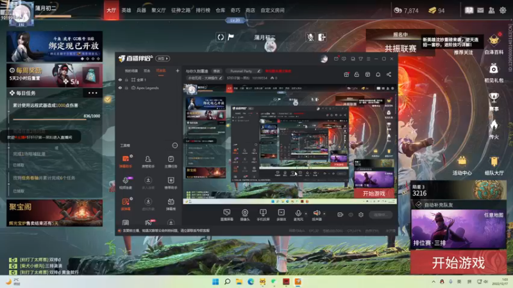
Task: Expand speaker options arrow
Action: (x=324, y=214)
